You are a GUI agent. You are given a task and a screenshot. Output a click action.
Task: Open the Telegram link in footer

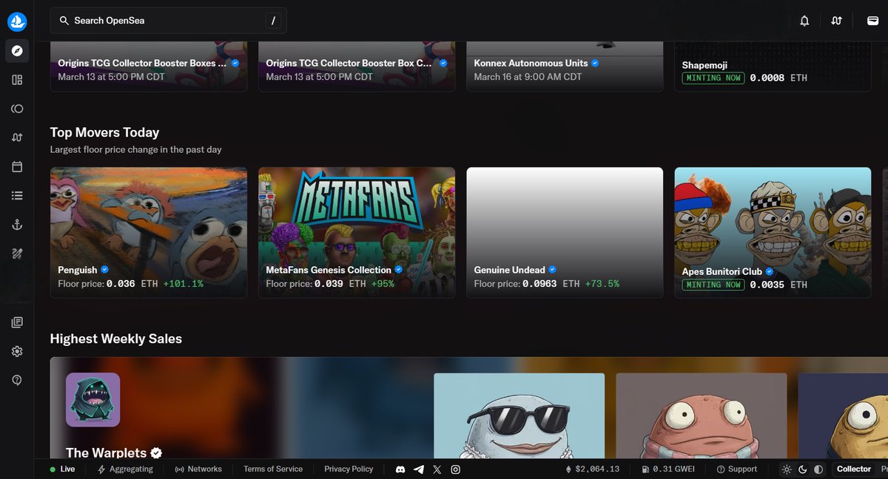pyautogui.click(x=419, y=469)
